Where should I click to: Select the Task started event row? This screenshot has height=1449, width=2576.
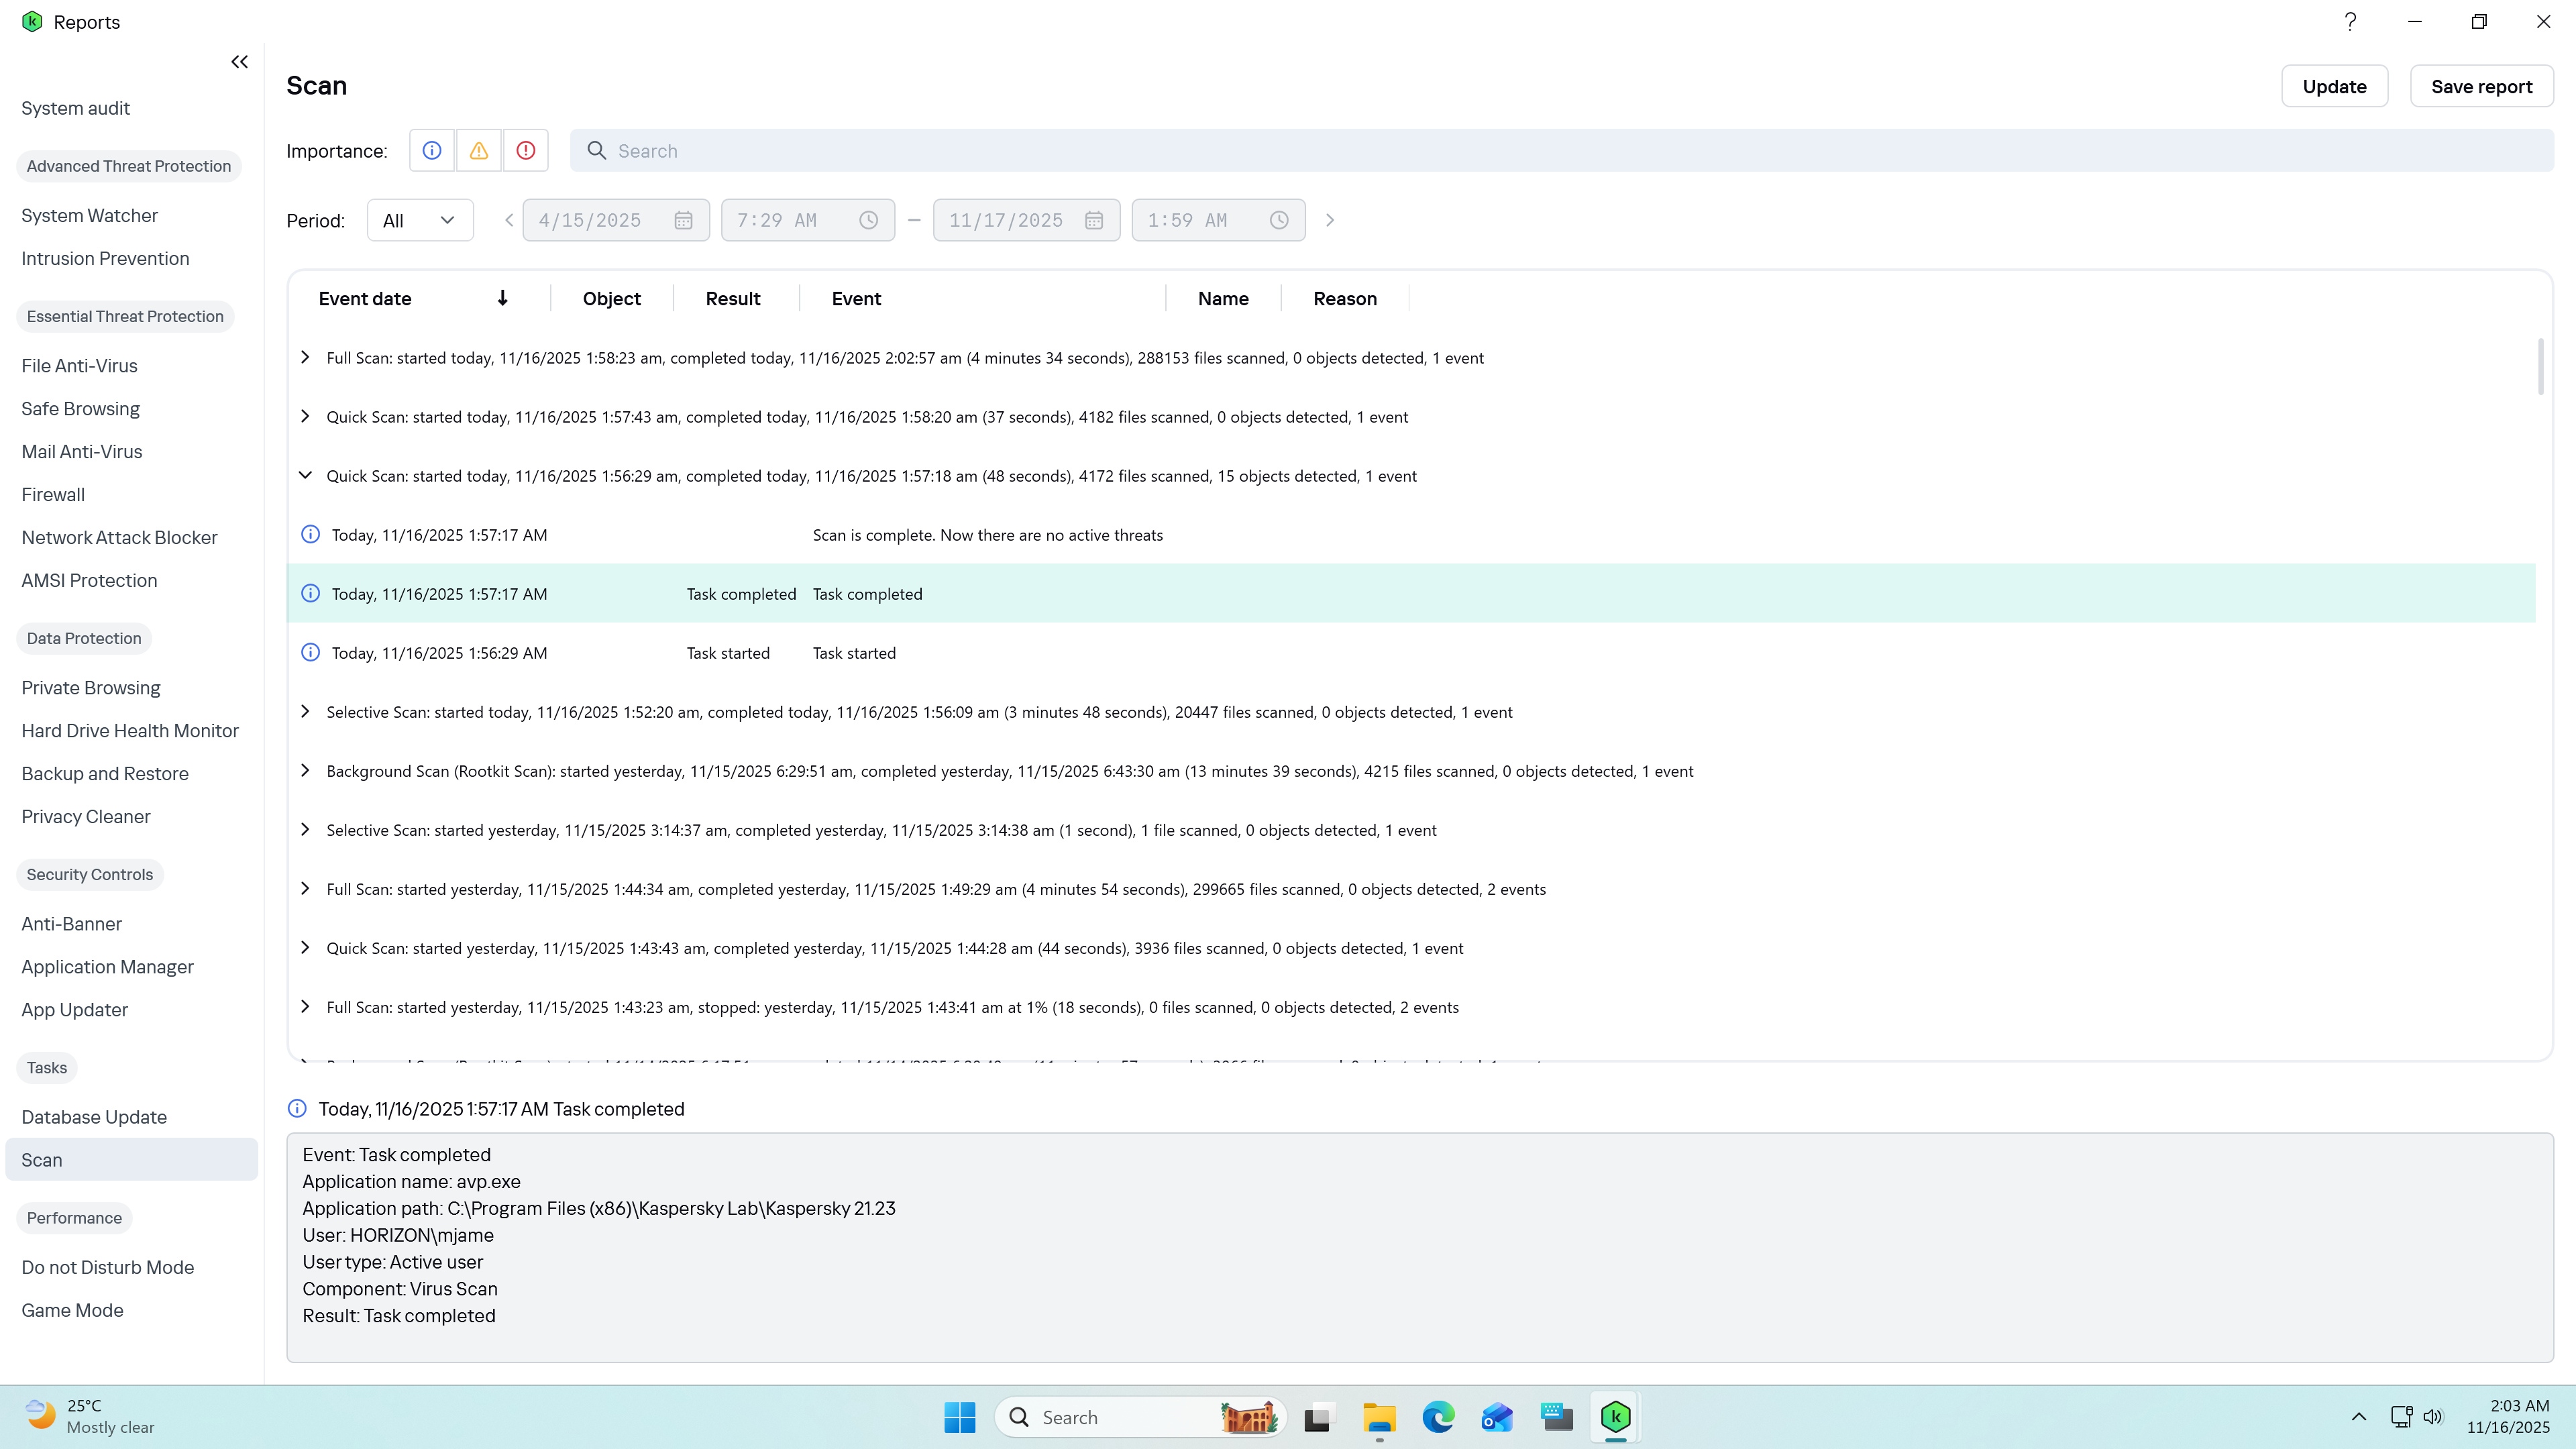(1411, 653)
